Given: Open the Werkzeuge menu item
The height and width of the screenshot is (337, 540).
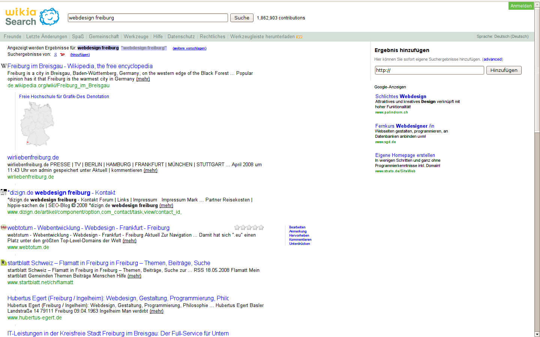Looking at the screenshot, I should click(136, 36).
